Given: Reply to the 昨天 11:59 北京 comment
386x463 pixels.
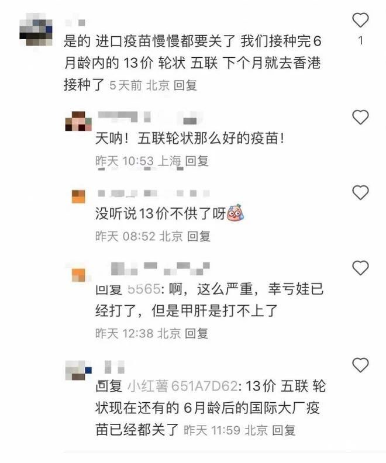Looking at the screenshot, I should pos(284,430).
